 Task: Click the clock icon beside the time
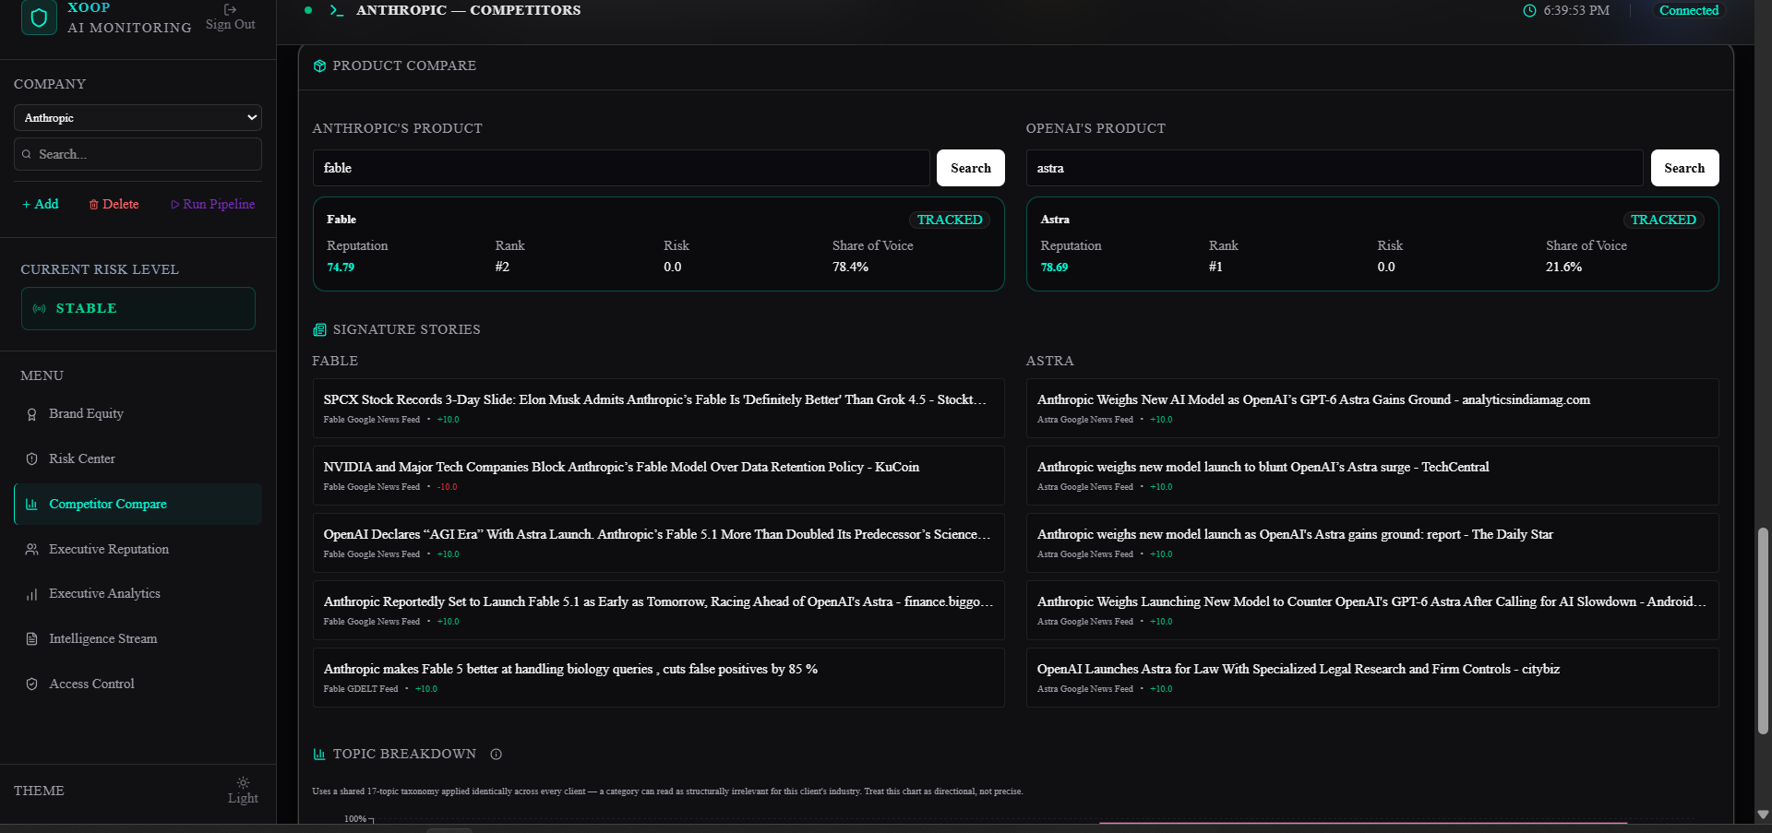pyautogui.click(x=1529, y=10)
